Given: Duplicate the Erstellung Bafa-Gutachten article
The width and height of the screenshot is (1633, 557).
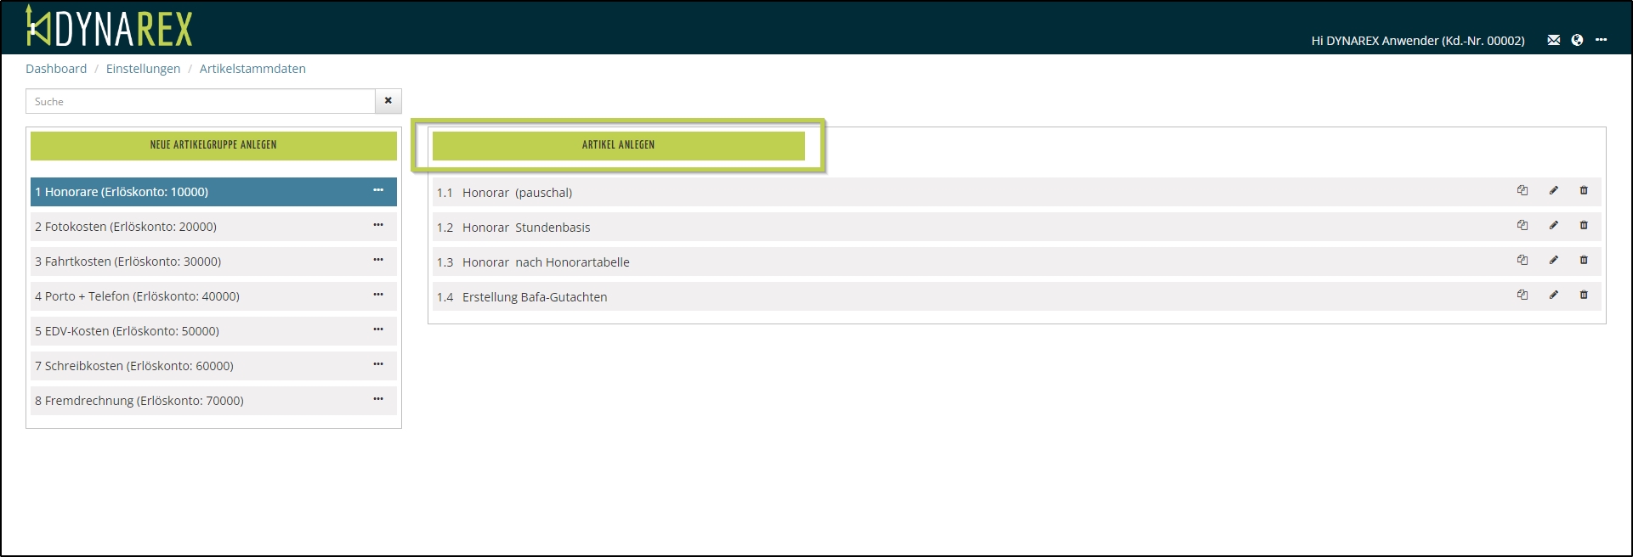Looking at the screenshot, I should [1522, 295].
